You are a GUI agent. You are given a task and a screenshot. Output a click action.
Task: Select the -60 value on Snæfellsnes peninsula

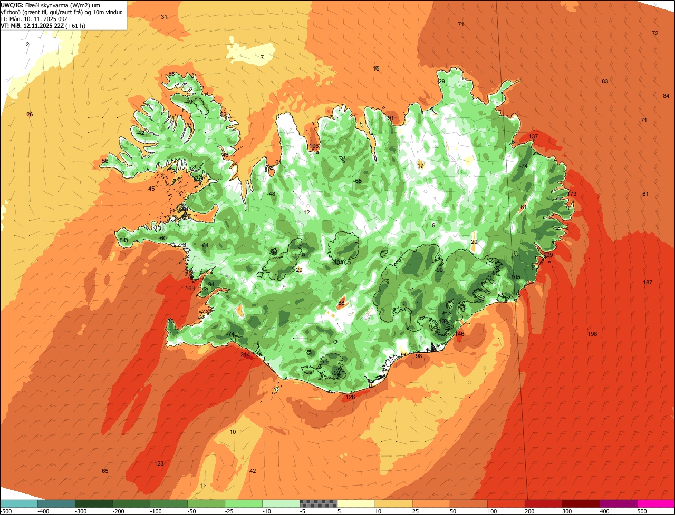pos(162,238)
